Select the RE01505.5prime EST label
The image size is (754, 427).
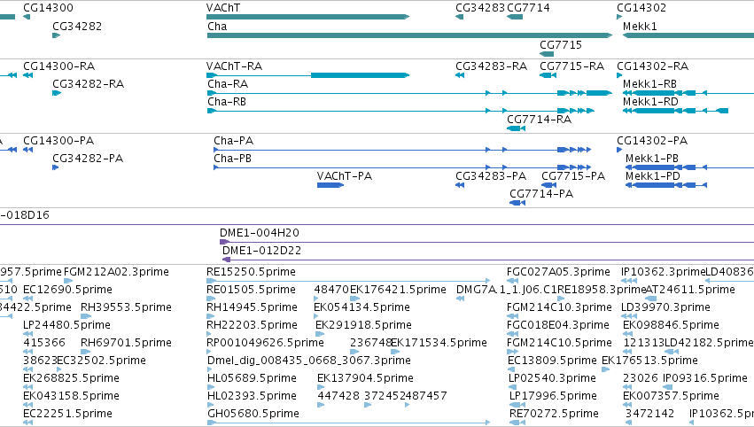[x=251, y=290]
